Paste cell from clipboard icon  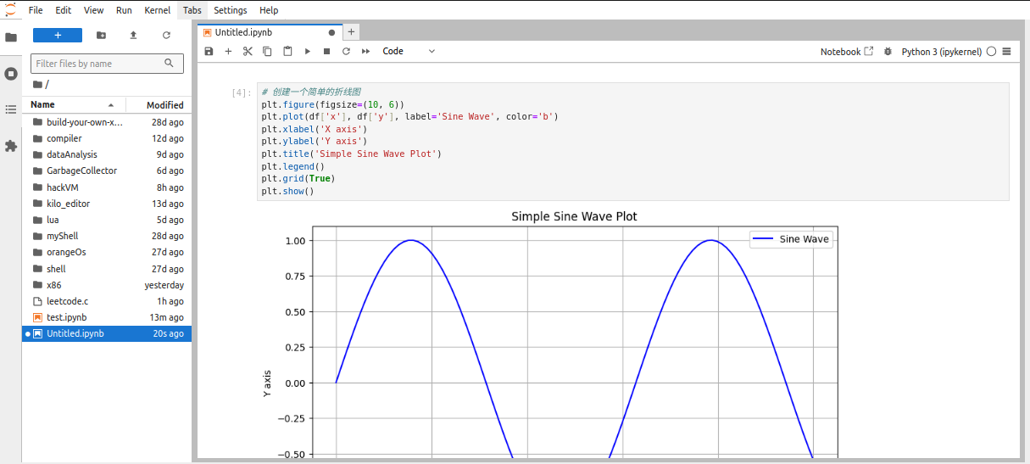click(287, 52)
